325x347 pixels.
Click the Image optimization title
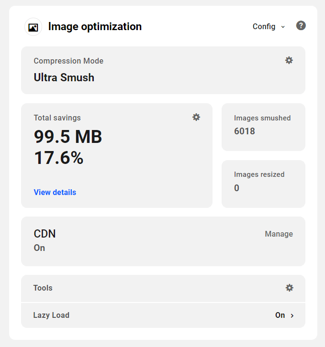pos(95,27)
